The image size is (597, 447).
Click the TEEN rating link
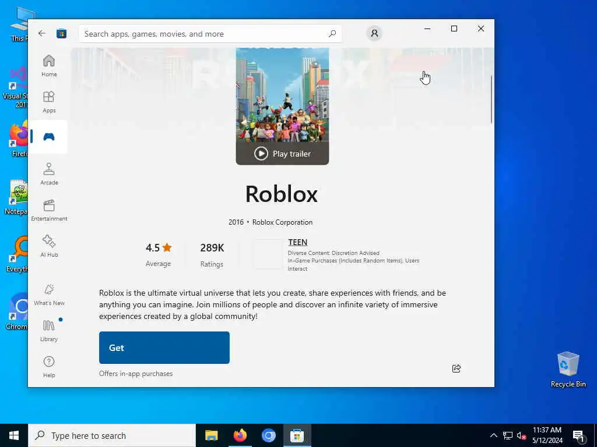pos(298,242)
